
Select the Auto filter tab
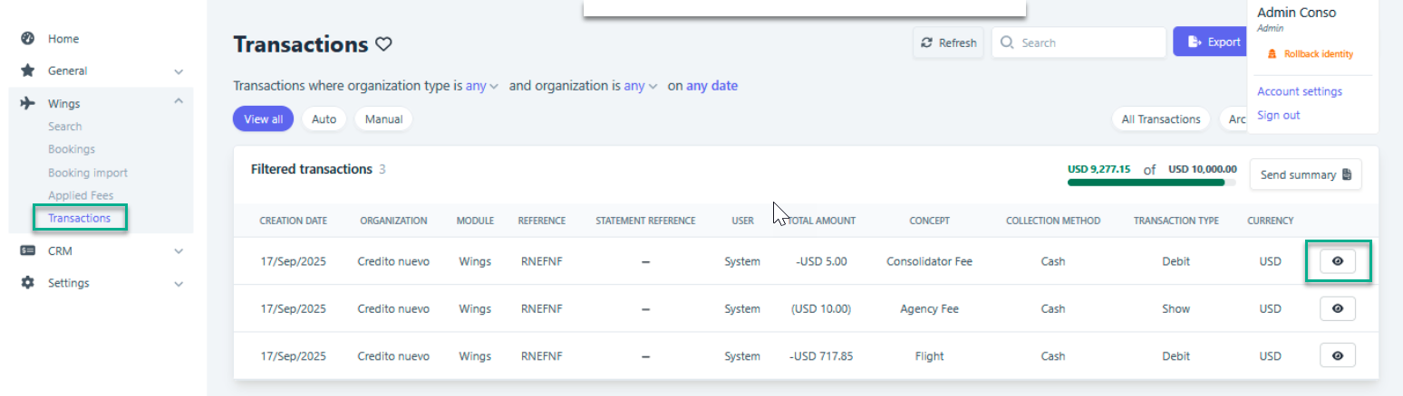324,119
